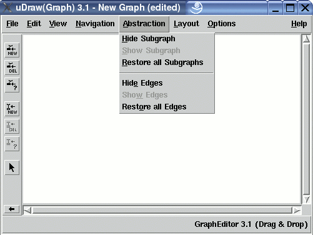Click the New Node icon in toolbar
Screen dimensions: 313x235
pyautogui.click(x=12, y=50)
